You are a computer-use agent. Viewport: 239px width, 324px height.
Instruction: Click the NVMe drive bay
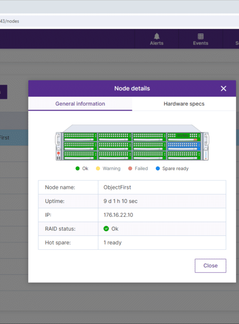(x=184, y=137)
